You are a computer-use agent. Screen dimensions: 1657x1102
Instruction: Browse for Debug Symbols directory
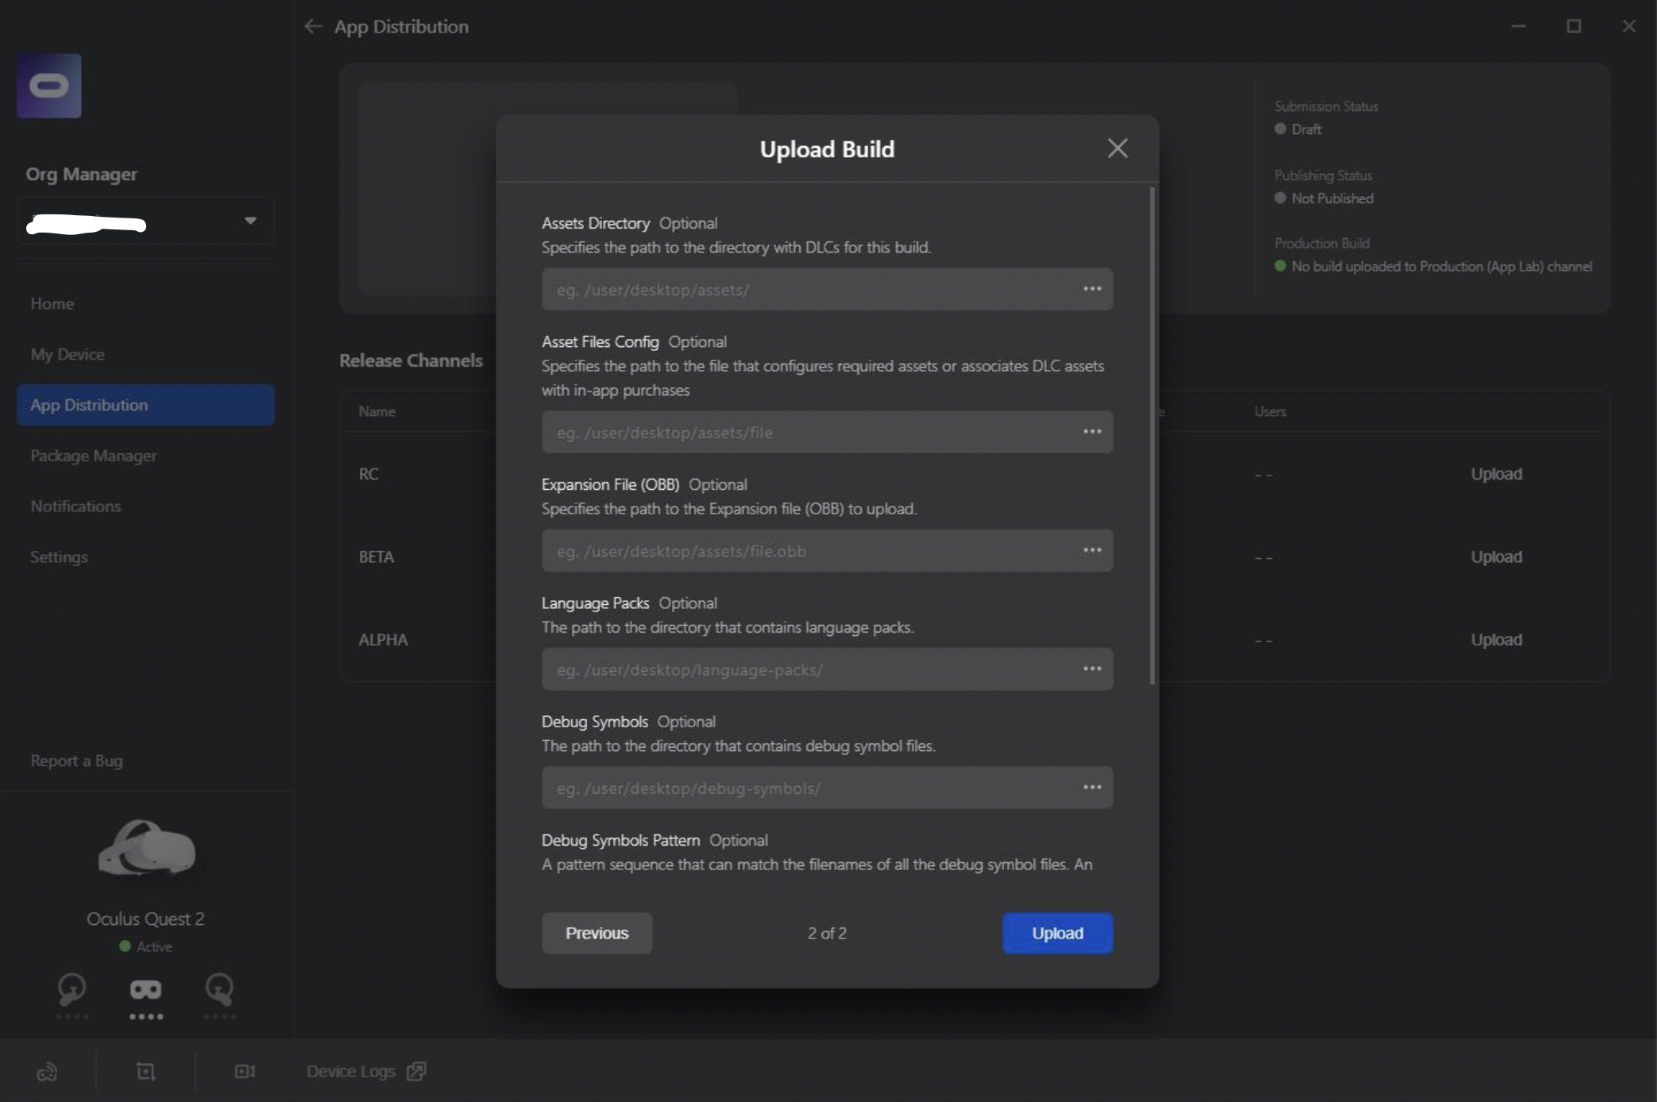tap(1092, 788)
